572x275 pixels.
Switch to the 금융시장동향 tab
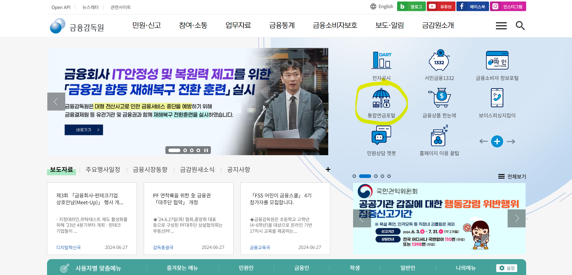150,170
